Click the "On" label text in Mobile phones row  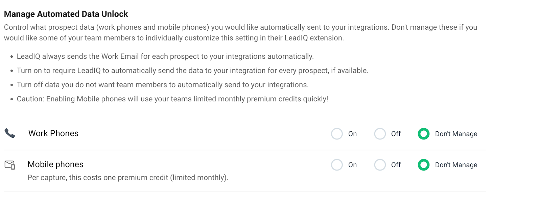tap(353, 165)
